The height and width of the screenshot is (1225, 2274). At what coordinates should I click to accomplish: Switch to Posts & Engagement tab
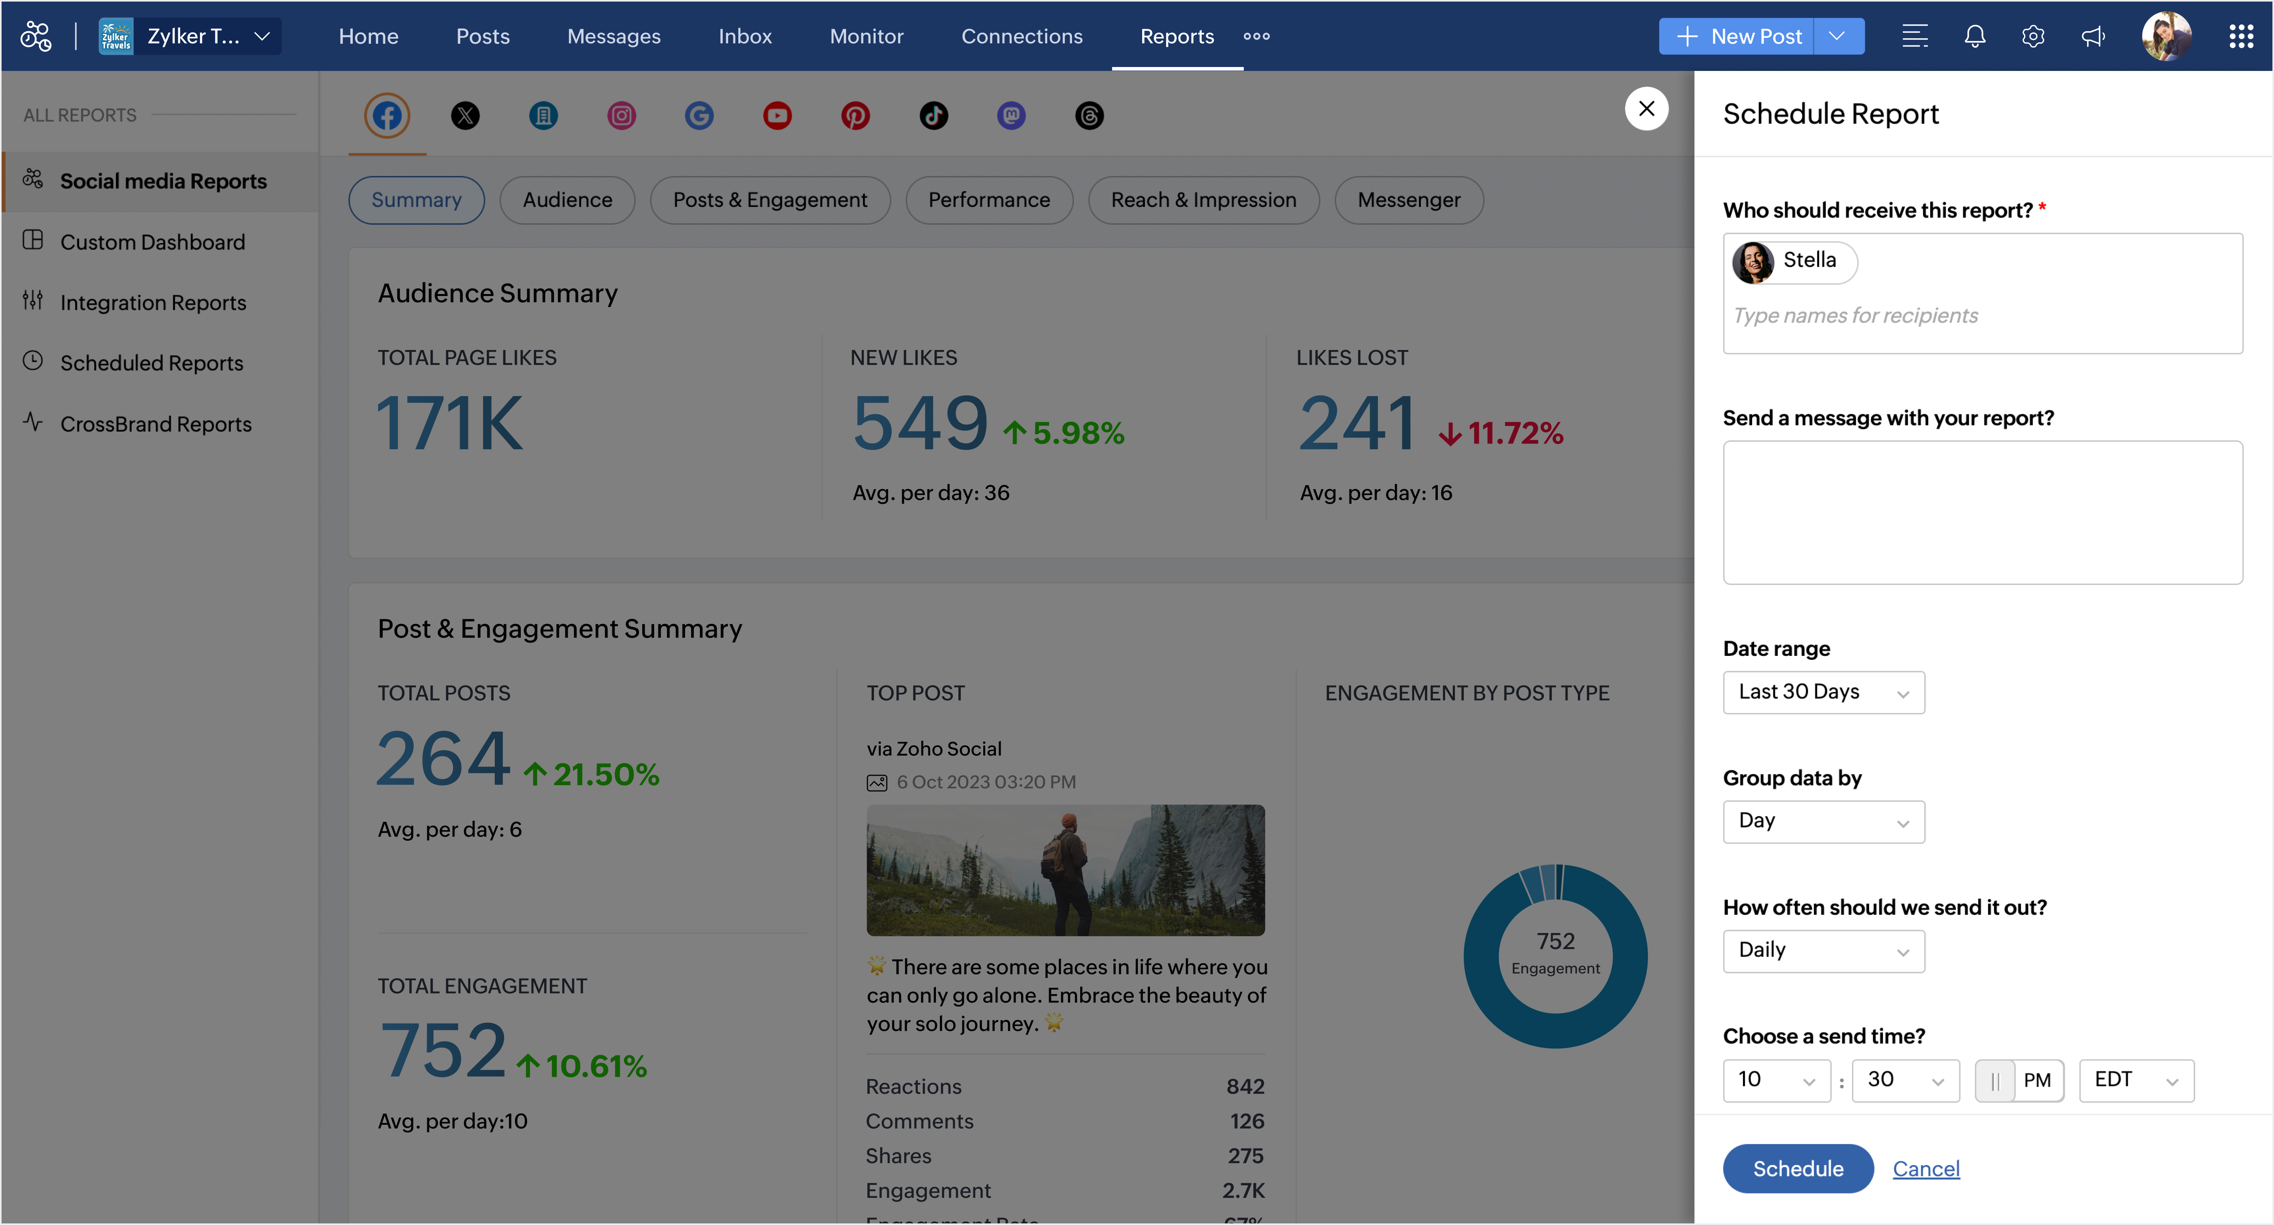click(770, 200)
